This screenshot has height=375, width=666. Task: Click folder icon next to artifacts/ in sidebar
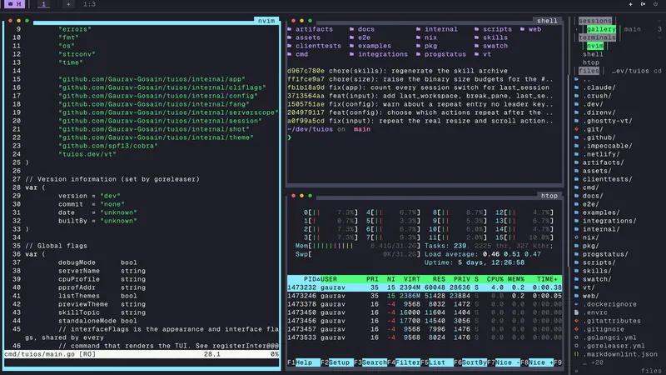point(576,162)
